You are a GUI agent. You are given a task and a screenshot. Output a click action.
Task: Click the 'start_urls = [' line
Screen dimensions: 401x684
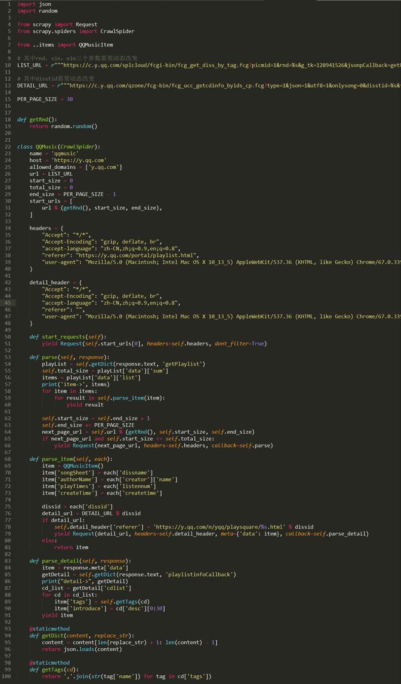51,201
